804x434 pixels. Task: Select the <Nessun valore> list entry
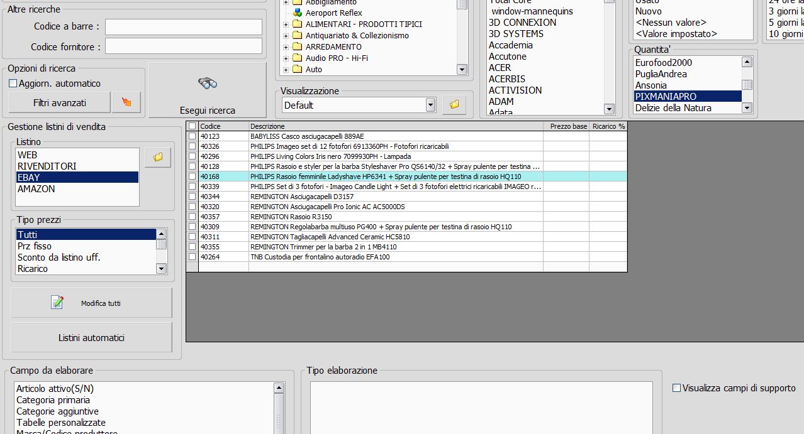pos(671,23)
